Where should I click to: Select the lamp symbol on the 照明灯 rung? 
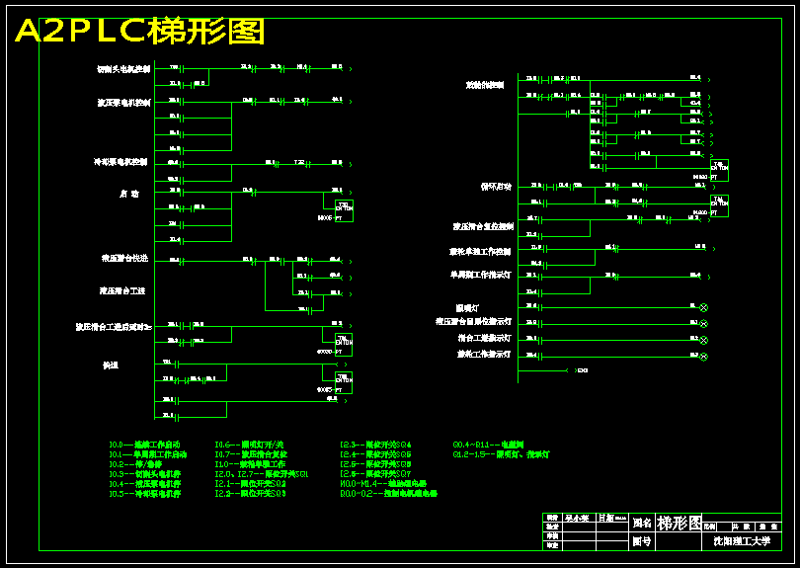tap(703, 308)
